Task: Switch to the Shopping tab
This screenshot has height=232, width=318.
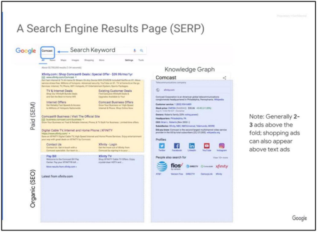Action: coord(89,60)
